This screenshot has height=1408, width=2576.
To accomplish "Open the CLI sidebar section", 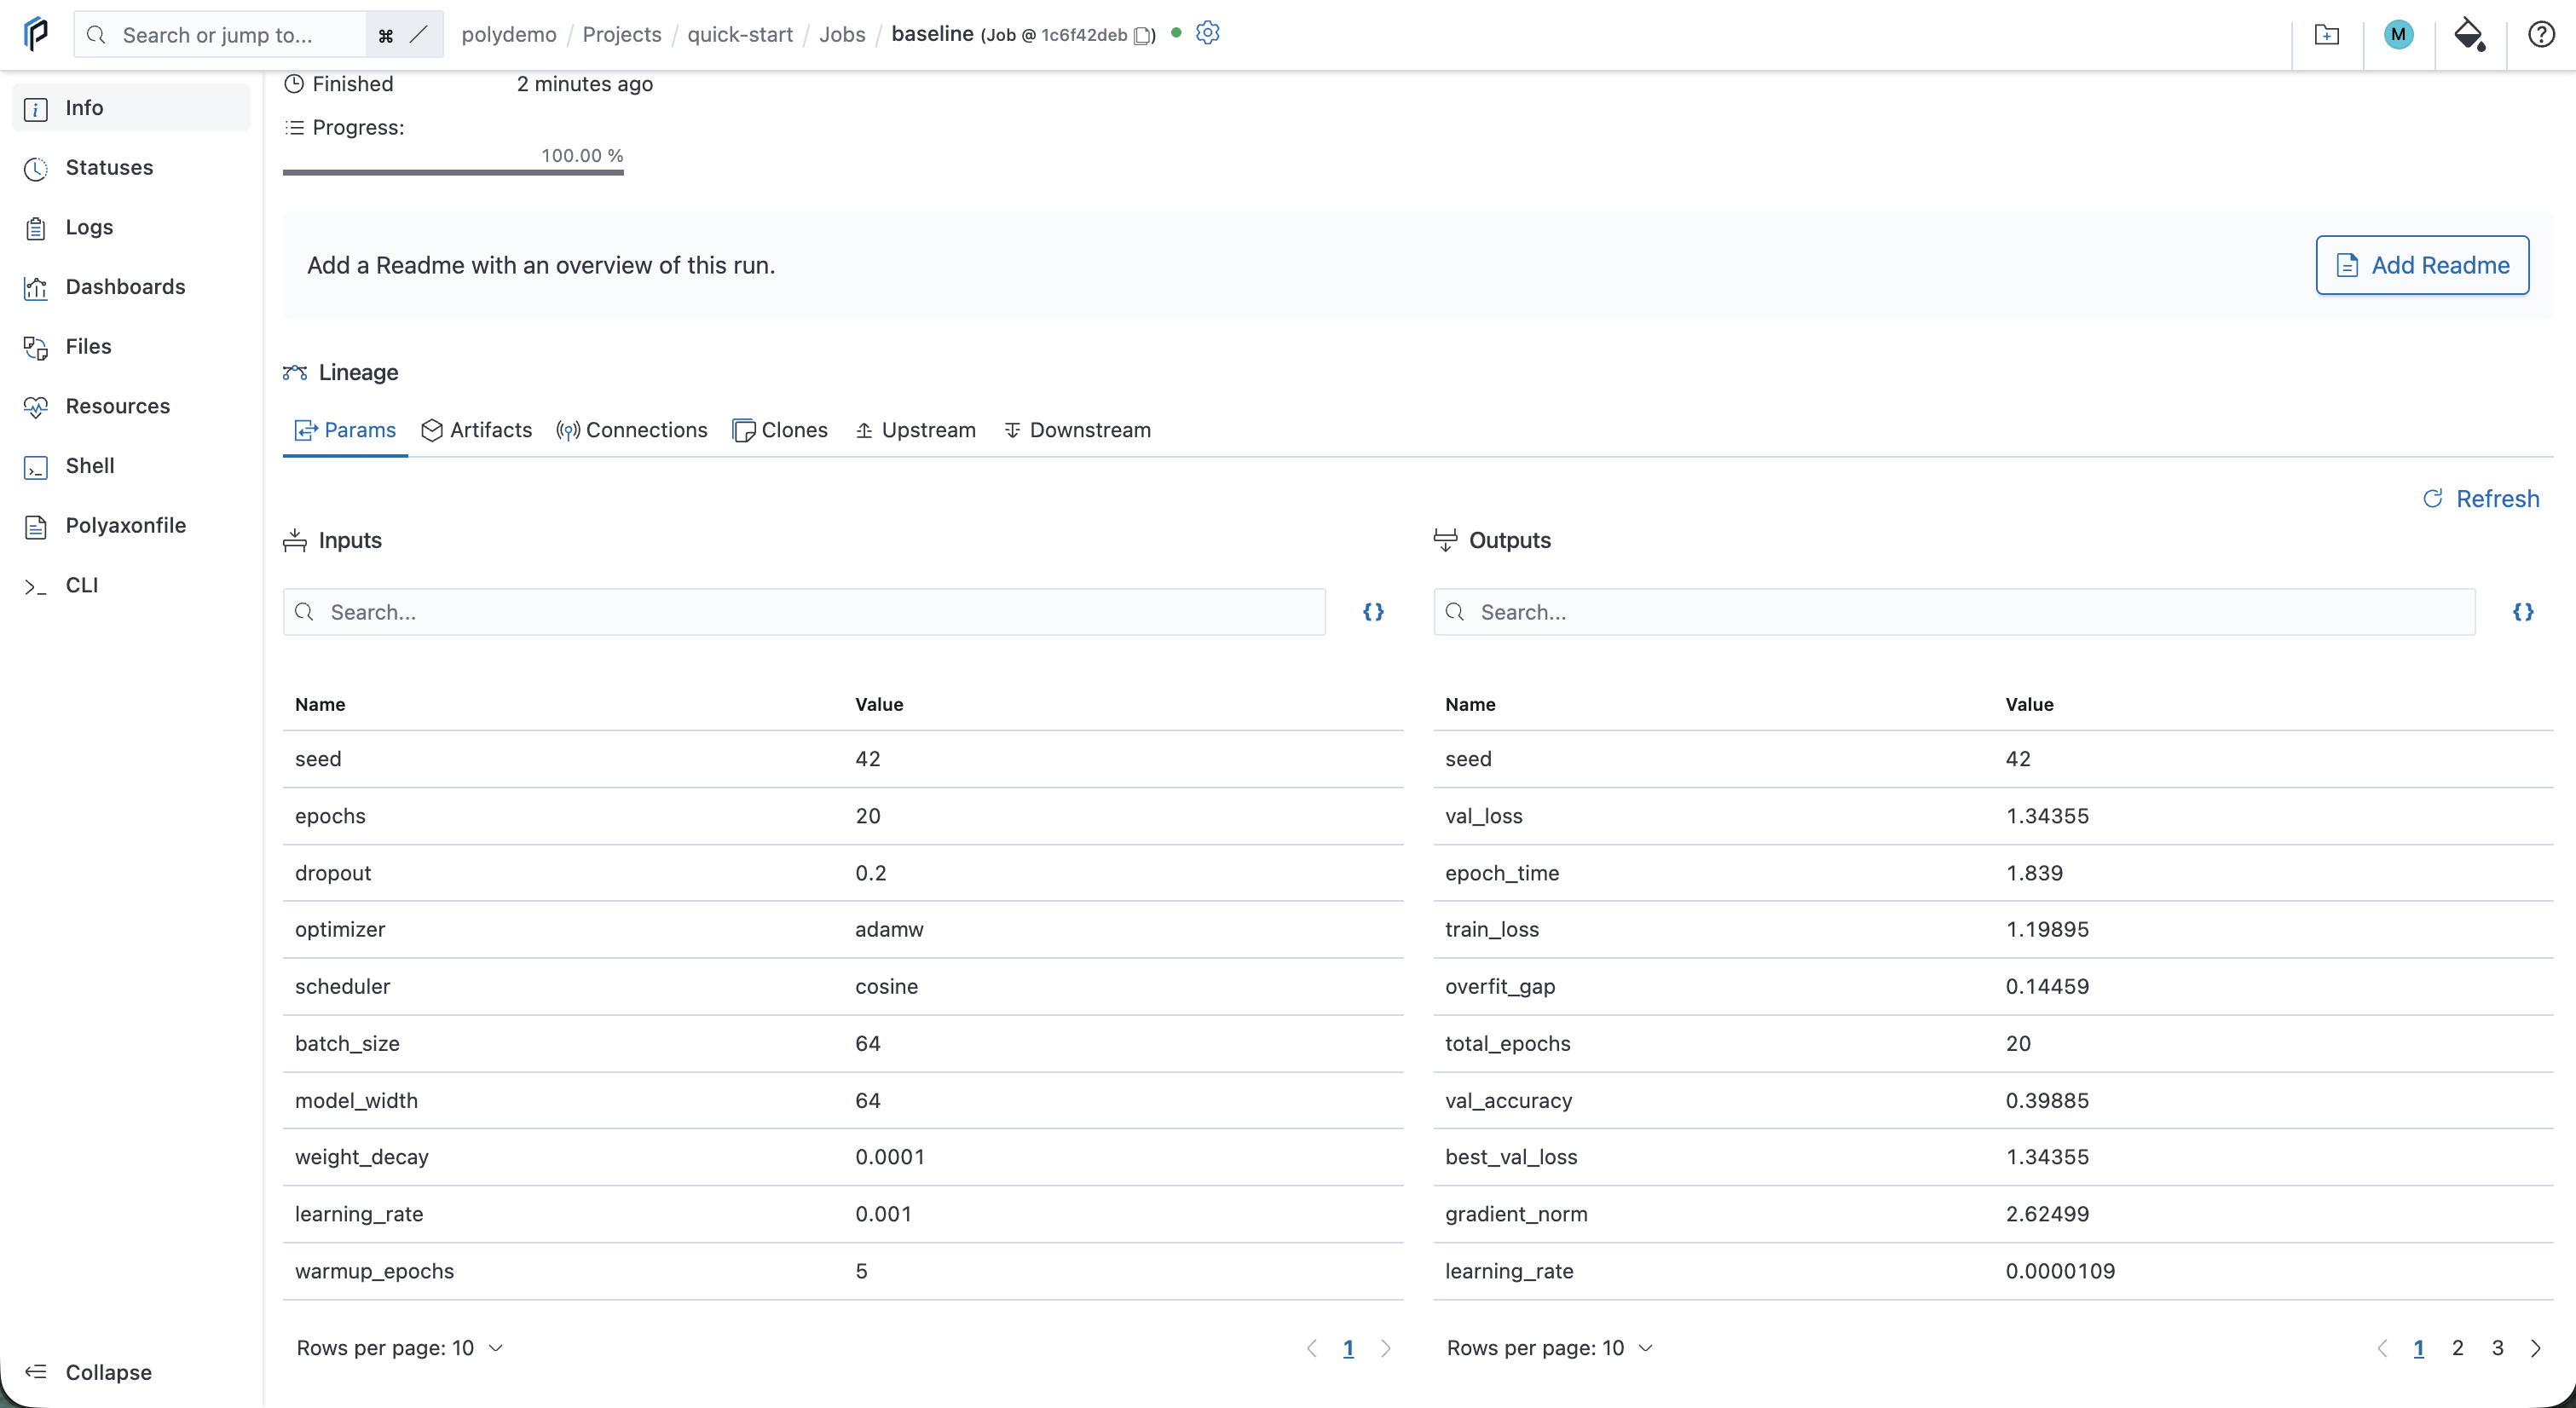I will pyautogui.click(x=131, y=585).
